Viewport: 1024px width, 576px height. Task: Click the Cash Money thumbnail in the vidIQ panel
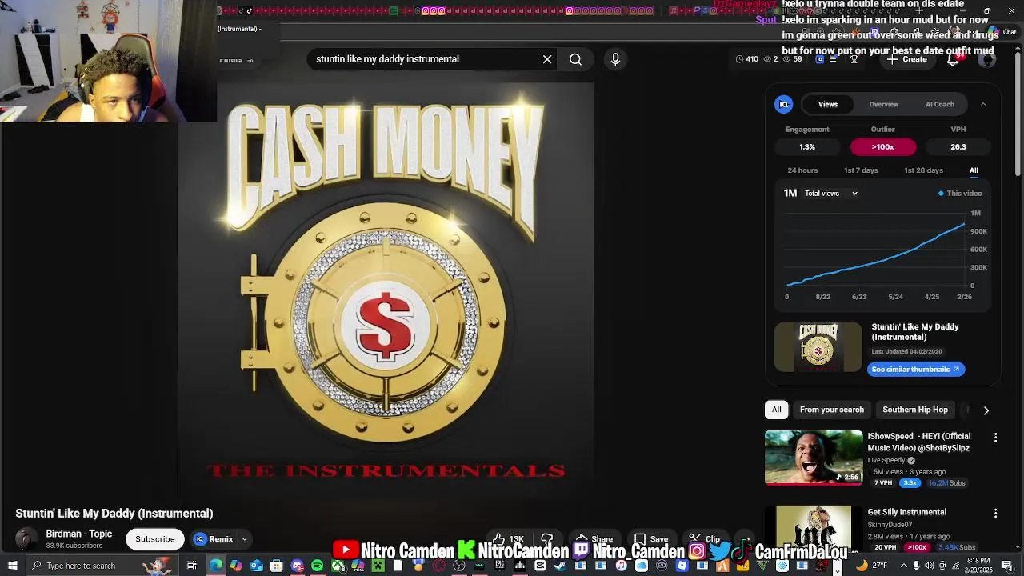tap(818, 347)
